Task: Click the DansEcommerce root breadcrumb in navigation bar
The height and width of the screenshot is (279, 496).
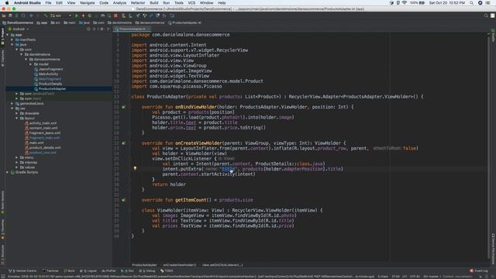Action: tap(18, 22)
